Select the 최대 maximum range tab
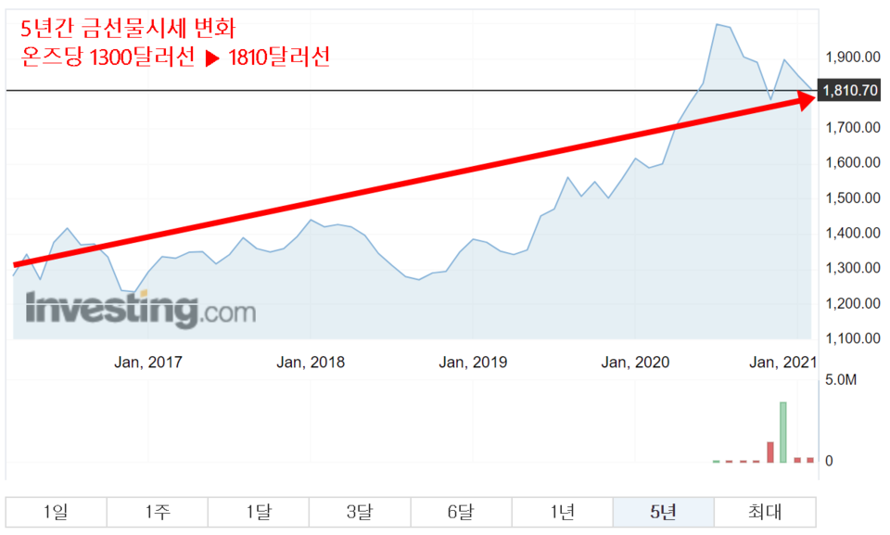This screenshot has width=890, height=535. coord(765,512)
